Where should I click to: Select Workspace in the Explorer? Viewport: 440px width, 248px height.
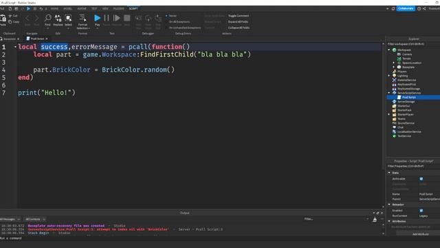click(404, 50)
